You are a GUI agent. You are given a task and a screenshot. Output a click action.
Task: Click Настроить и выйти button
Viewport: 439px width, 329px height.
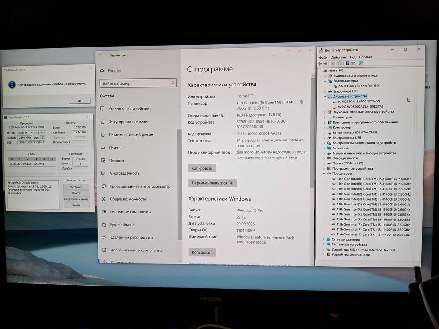click(x=76, y=199)
